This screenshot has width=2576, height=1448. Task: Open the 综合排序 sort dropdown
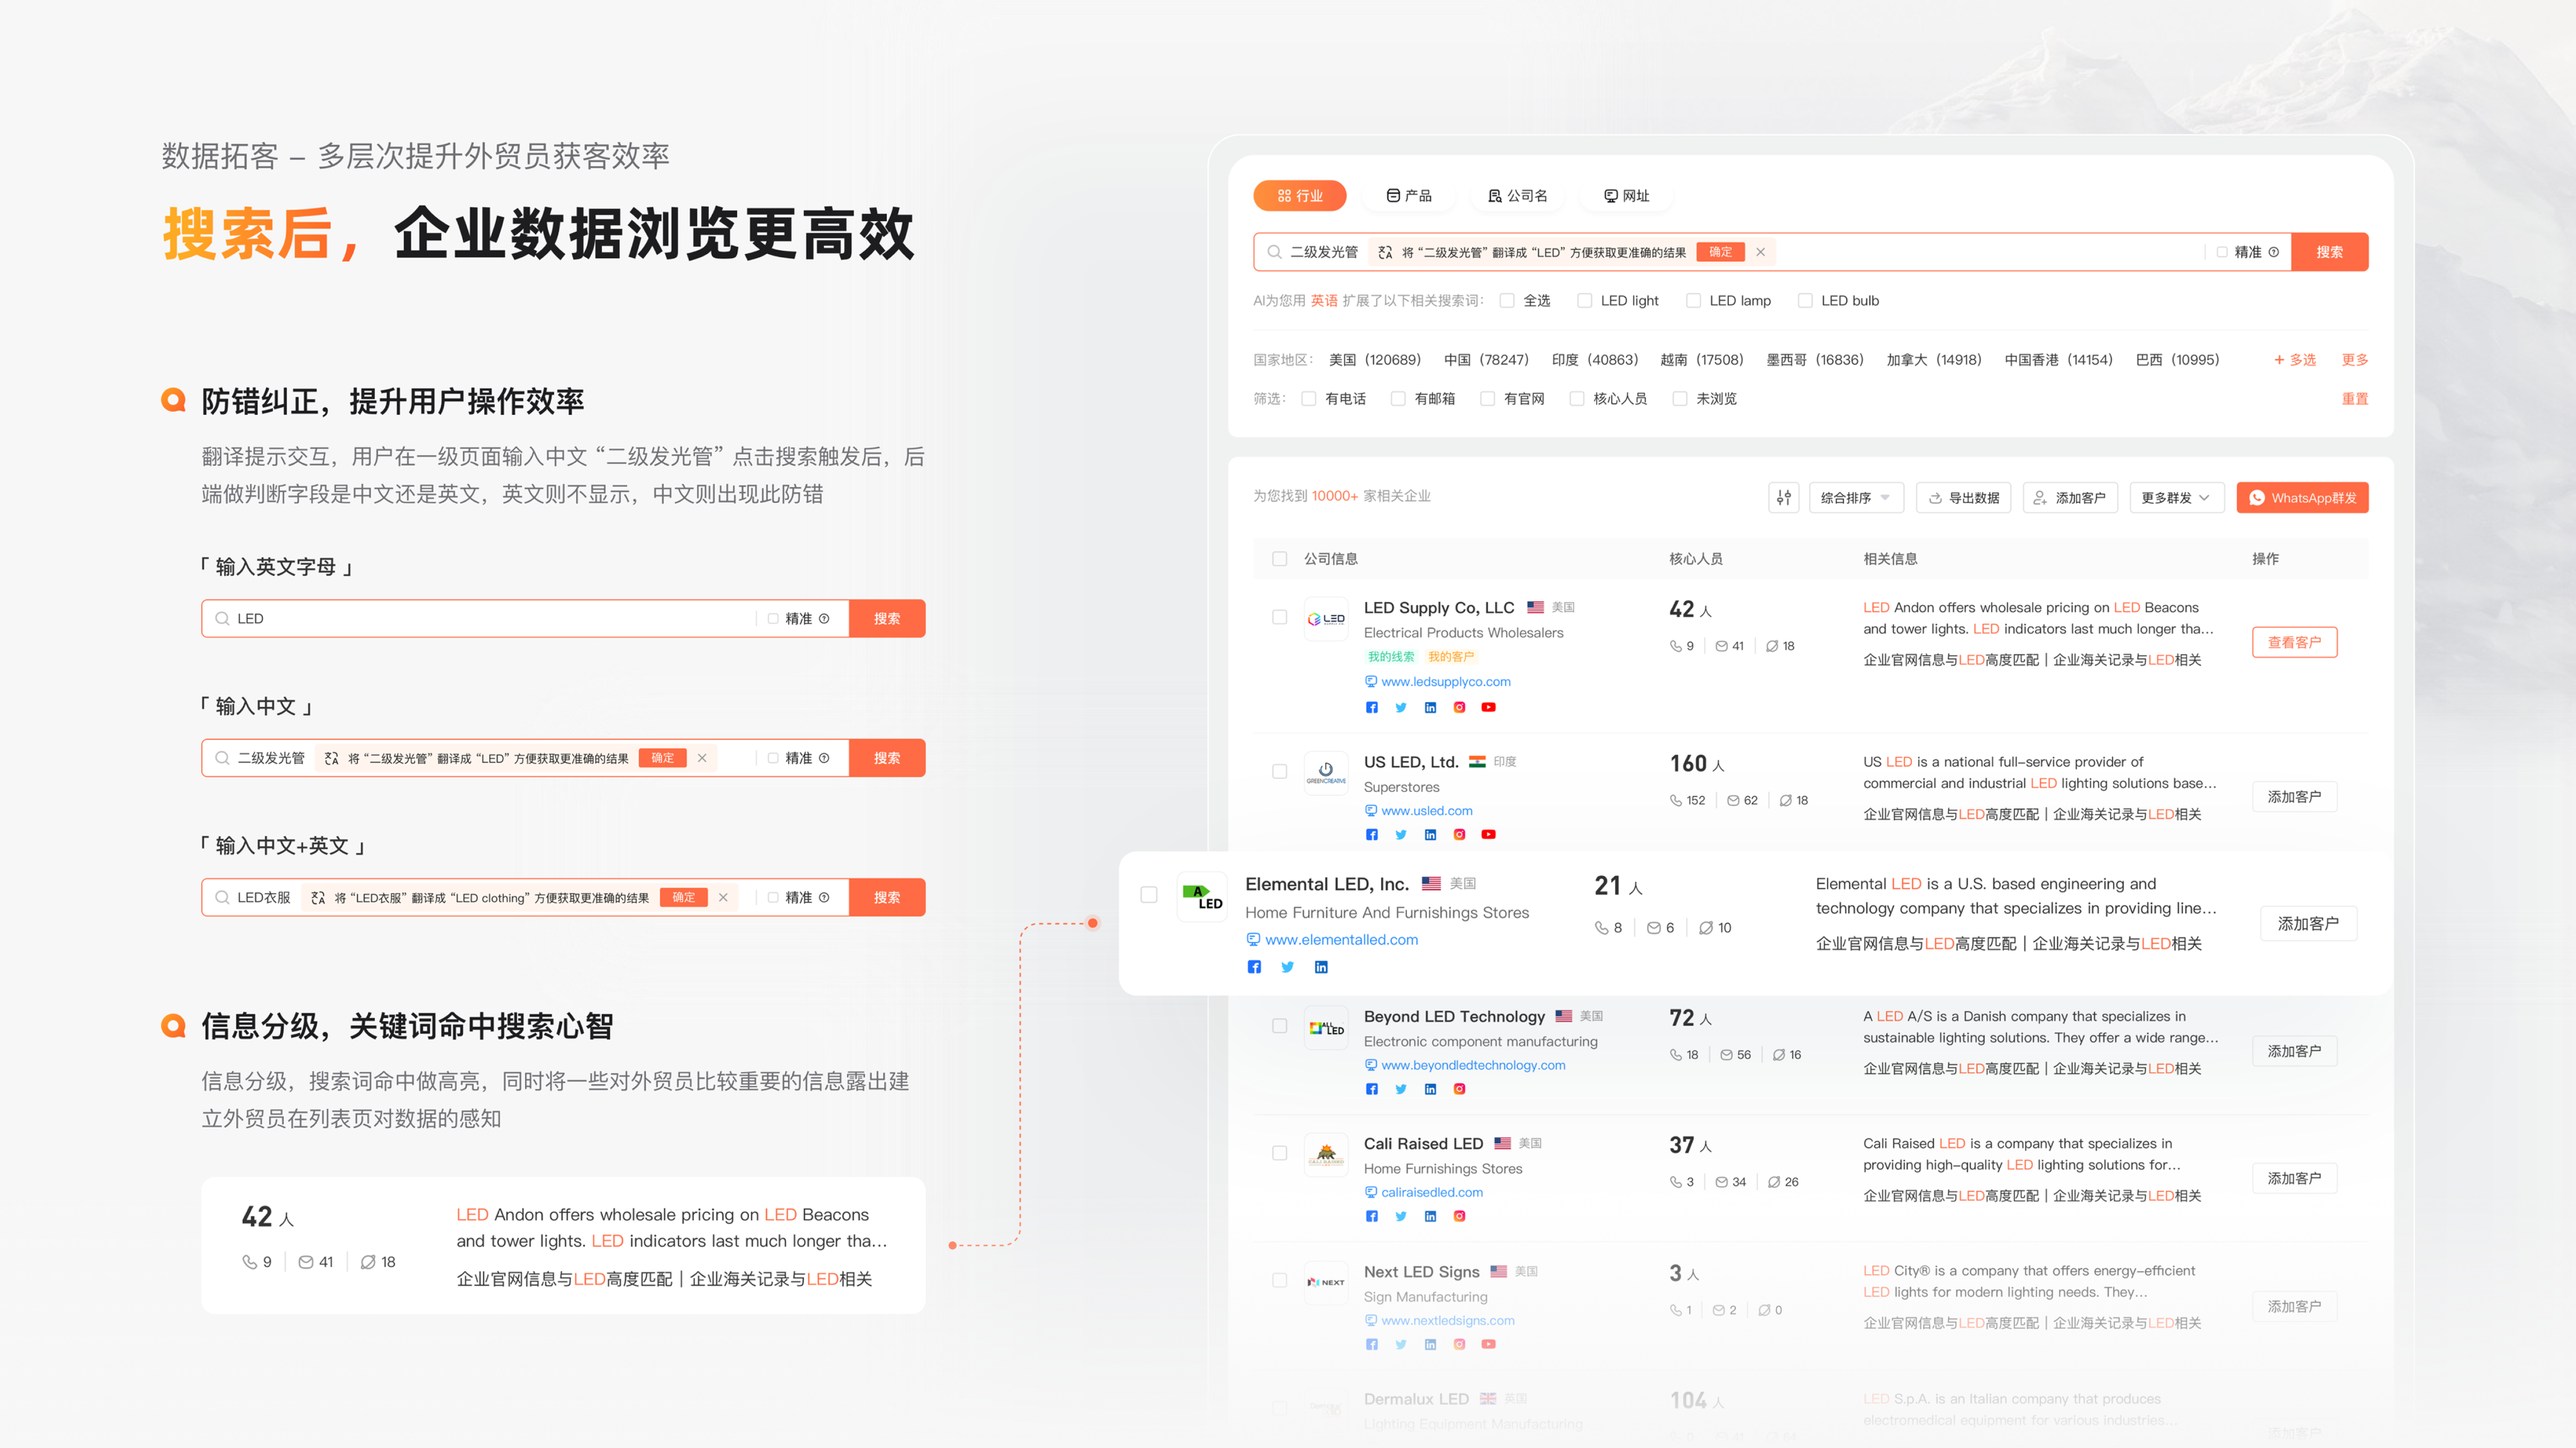tap(1856, 498)
